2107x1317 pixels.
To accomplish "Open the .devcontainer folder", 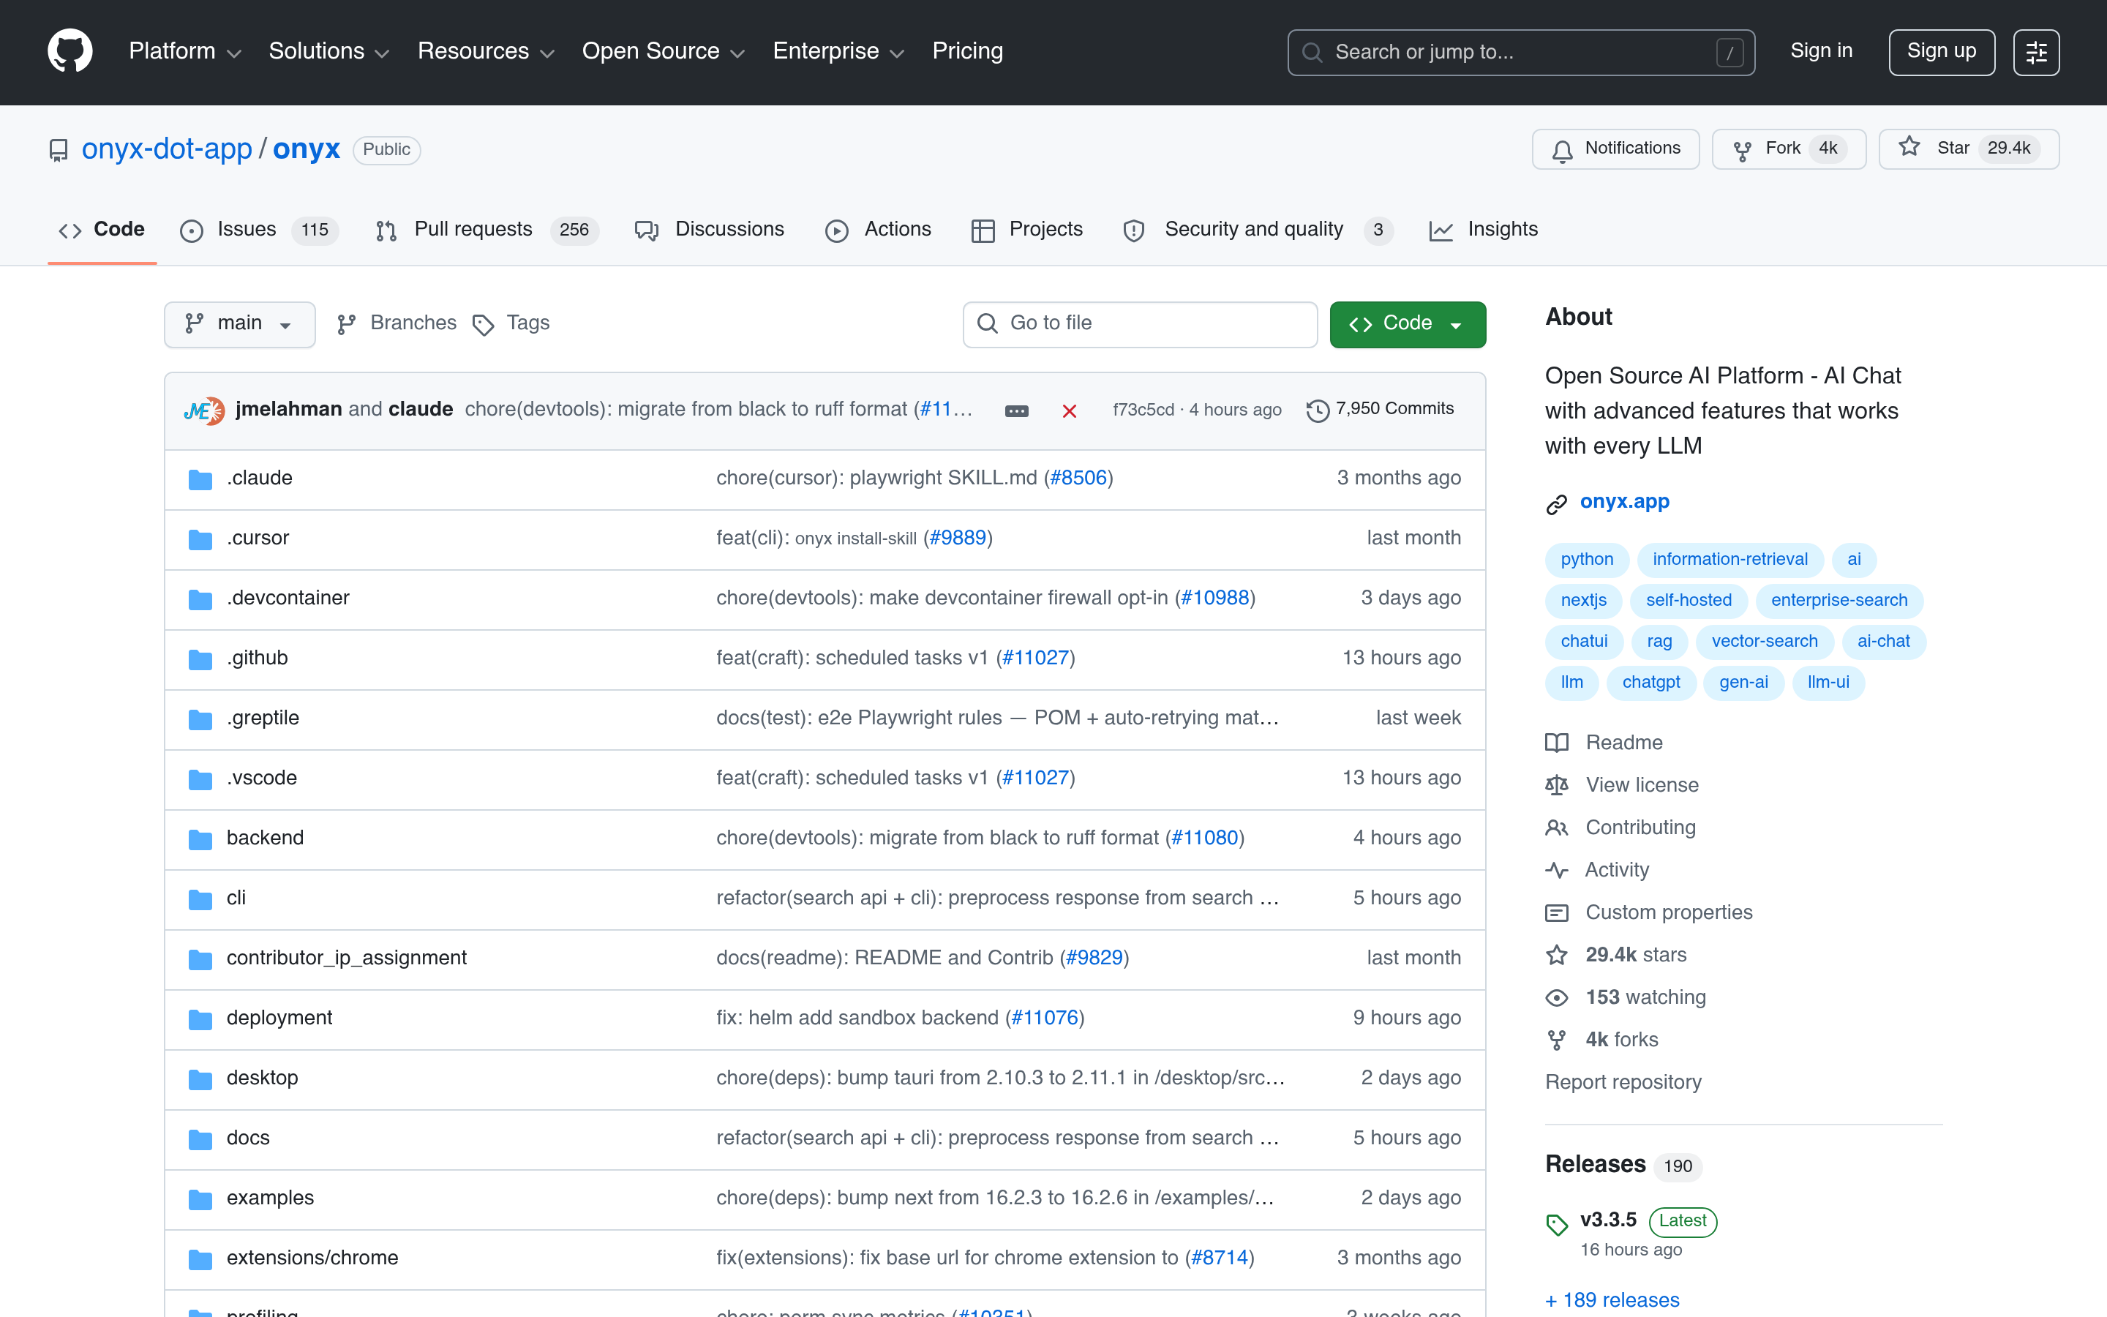I will [288, 598].
